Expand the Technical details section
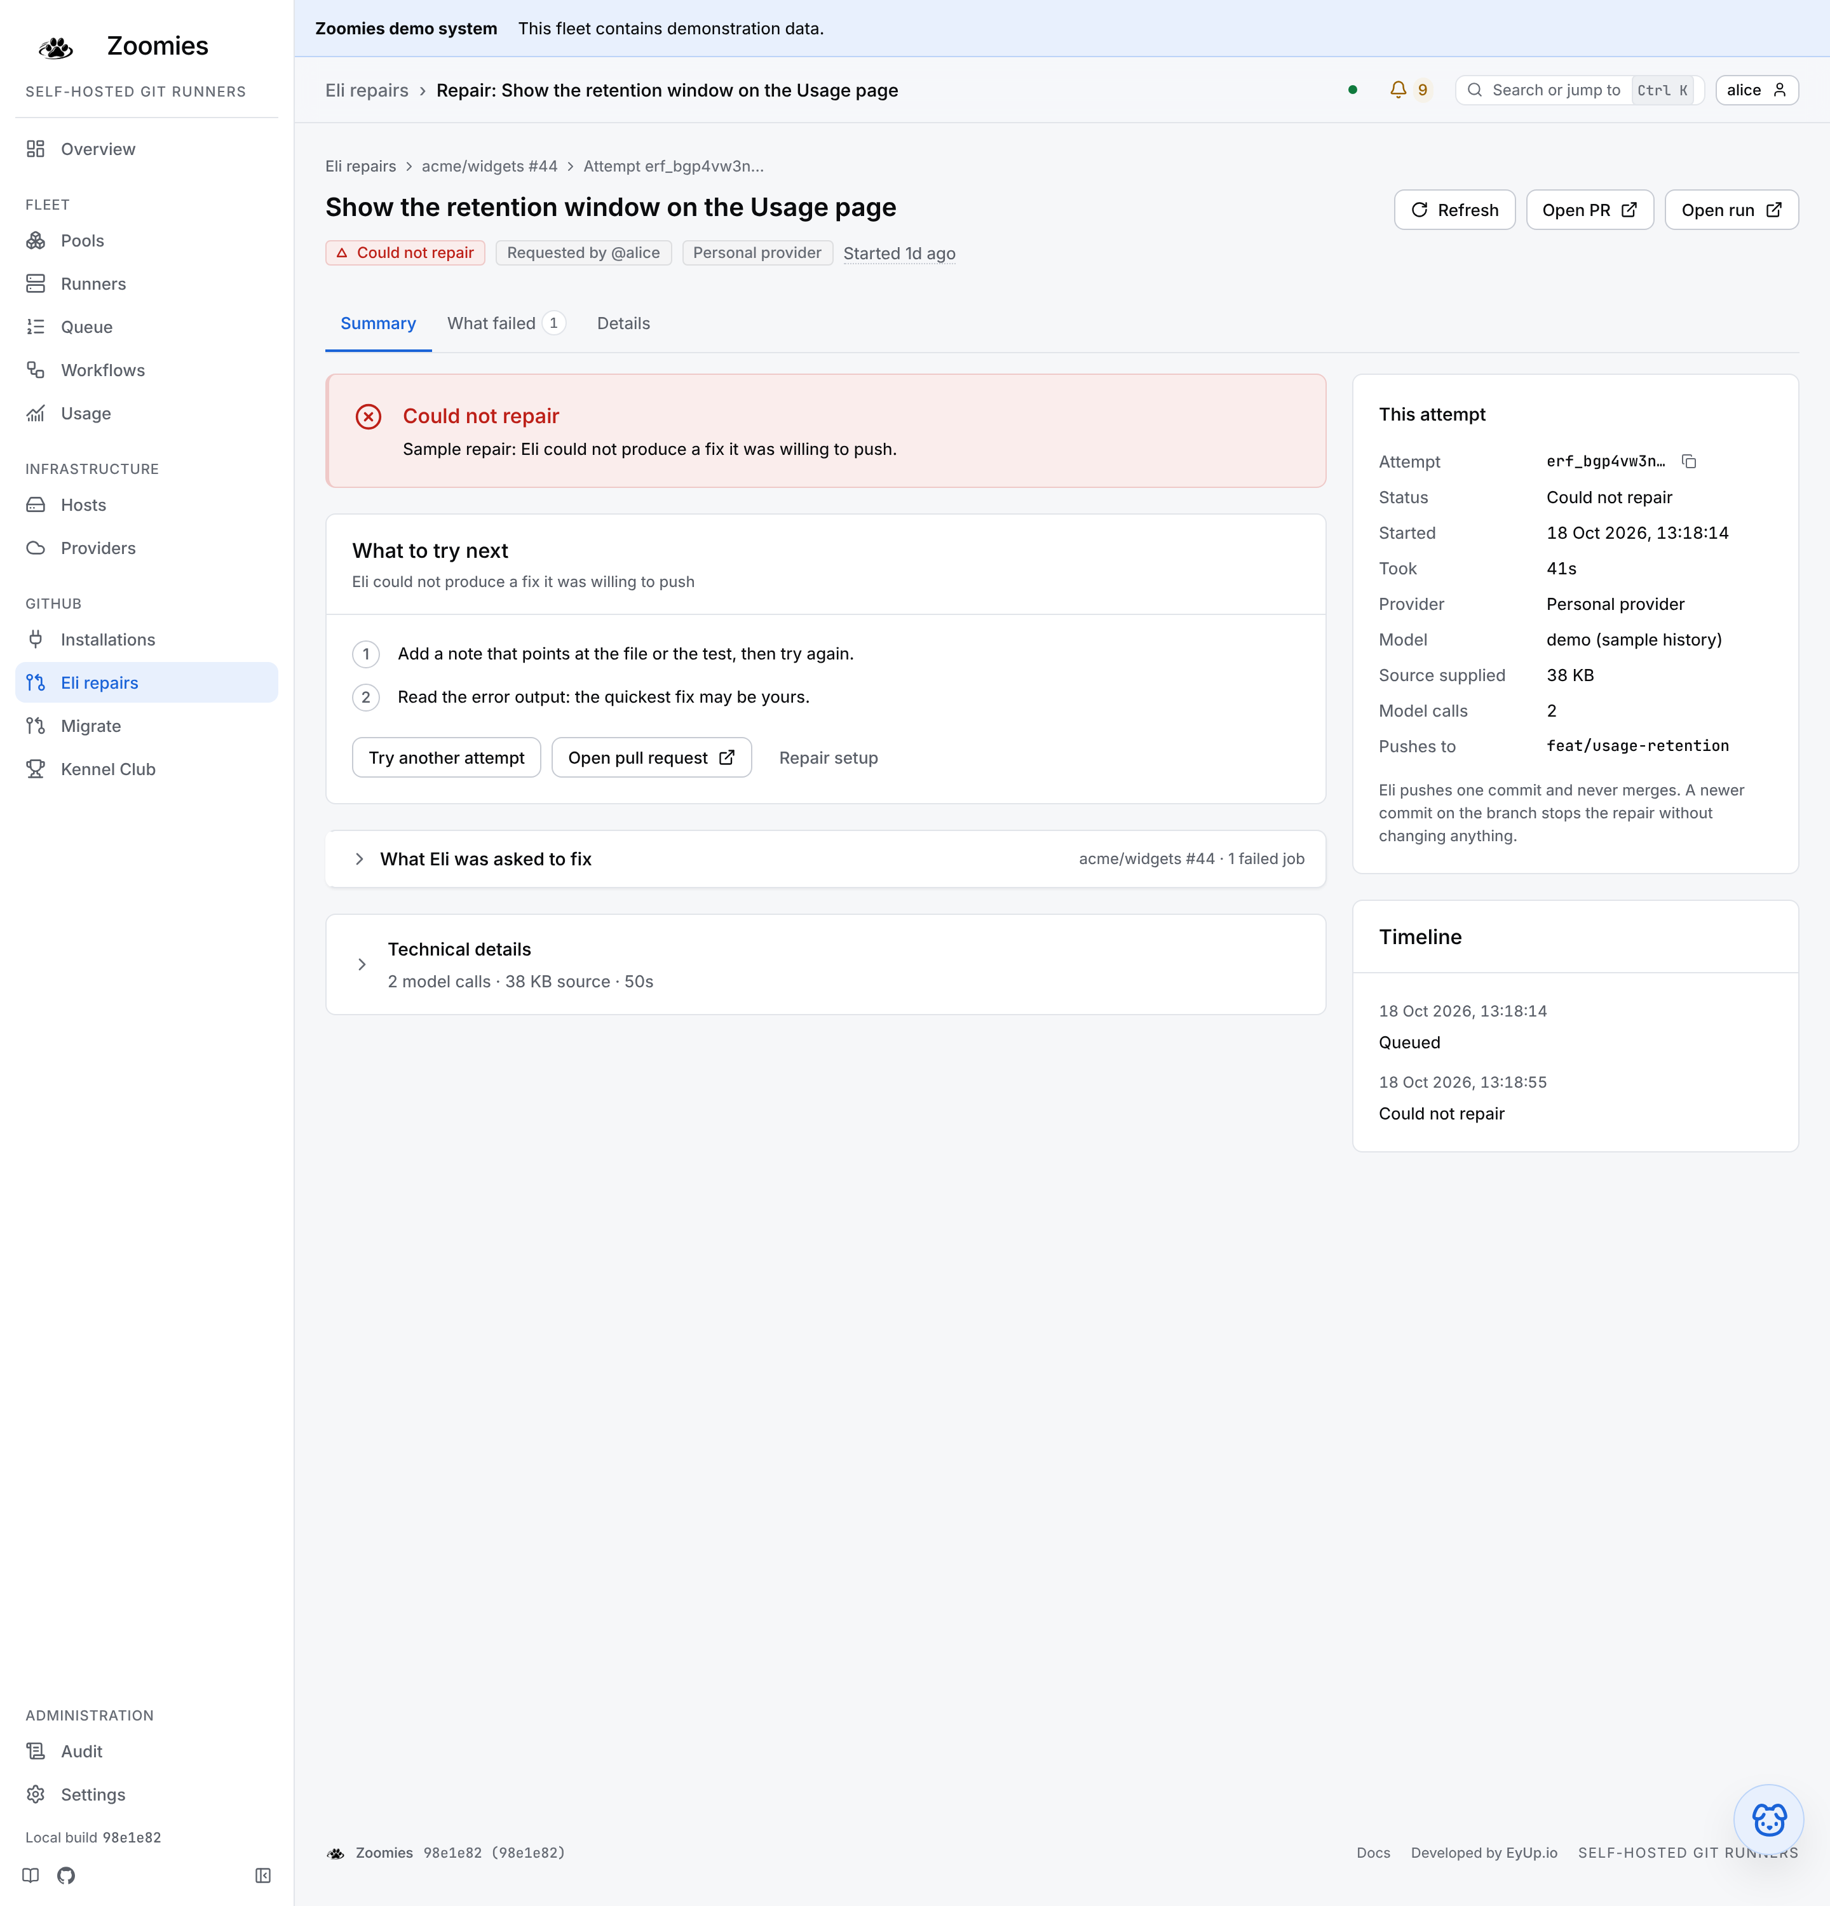1830x1906 pixels. (825, 964)
